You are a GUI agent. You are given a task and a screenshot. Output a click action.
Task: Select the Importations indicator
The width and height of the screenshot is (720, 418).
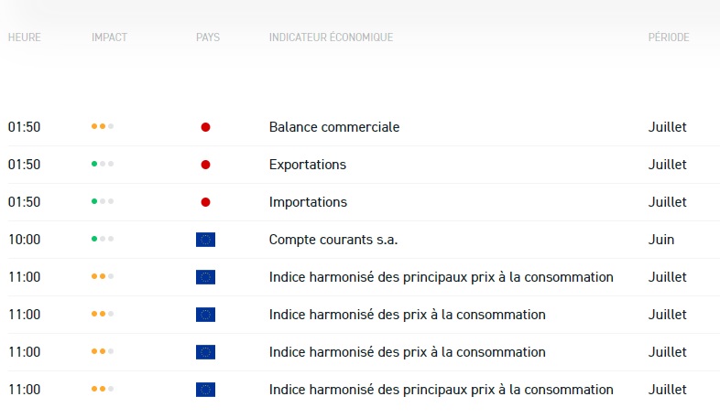pos(308,202)
